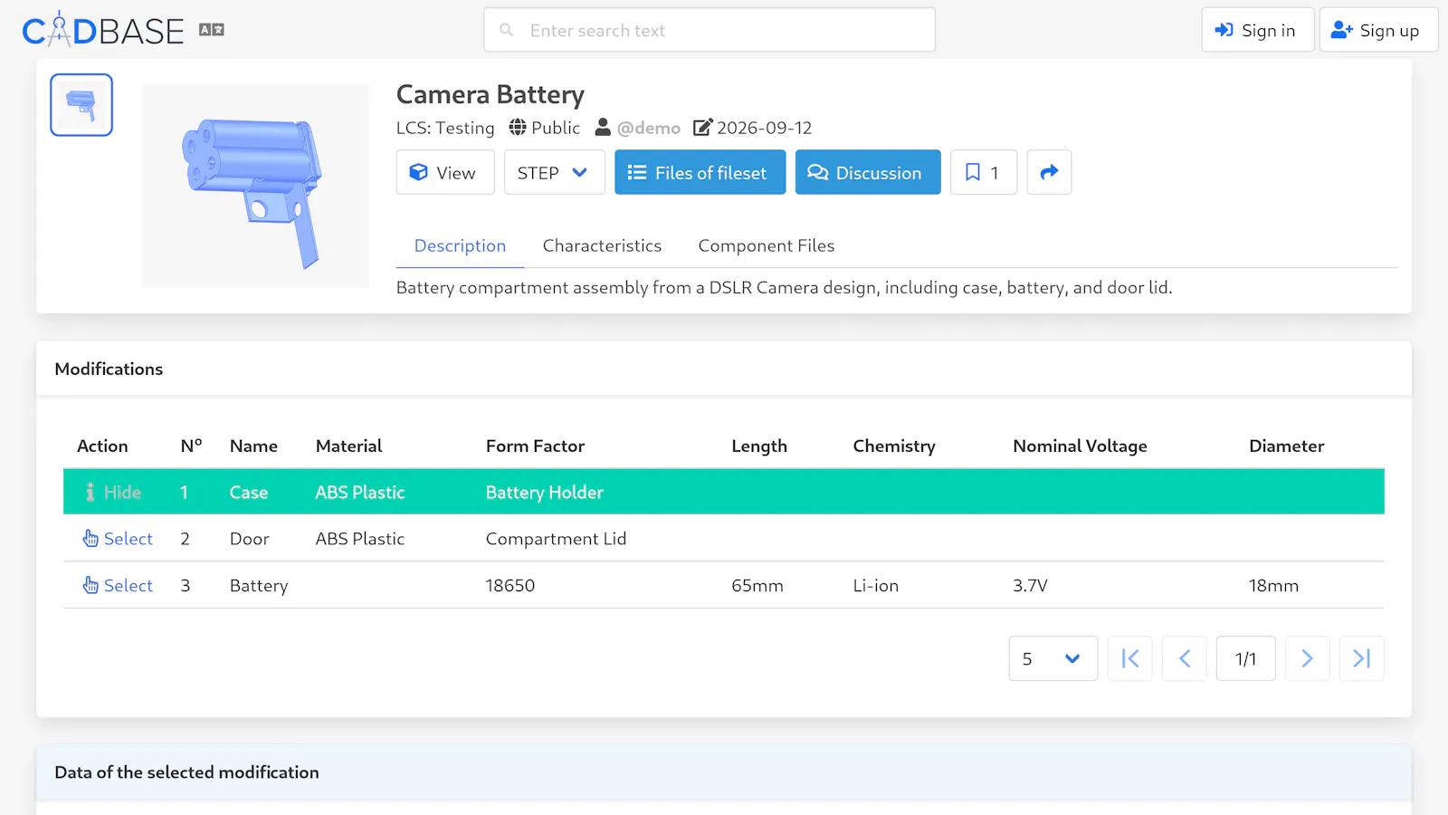Click the 65mm length cell
Screen dimensions: 1448x815
757,586
